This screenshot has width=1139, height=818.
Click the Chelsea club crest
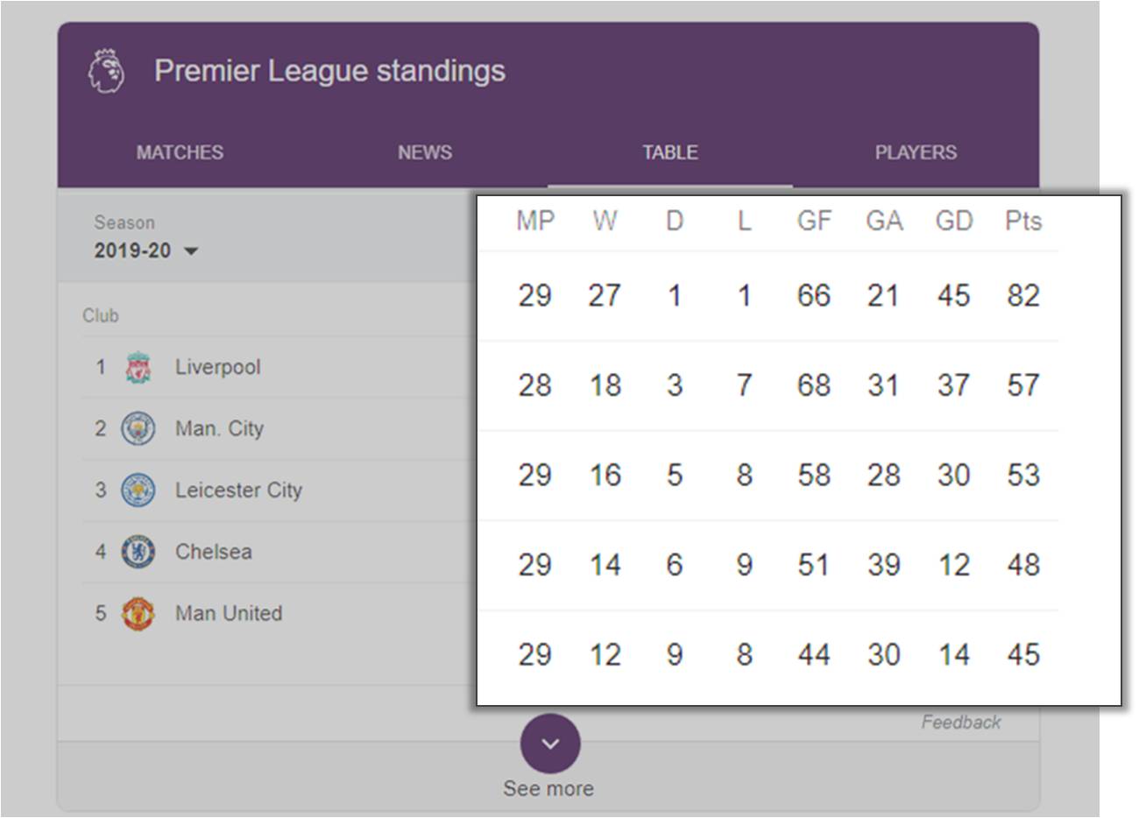(x=138, y=552)
